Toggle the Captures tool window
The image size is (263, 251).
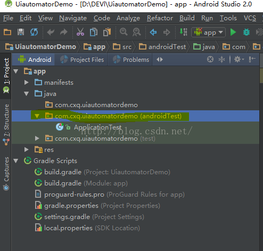point(6,174)
